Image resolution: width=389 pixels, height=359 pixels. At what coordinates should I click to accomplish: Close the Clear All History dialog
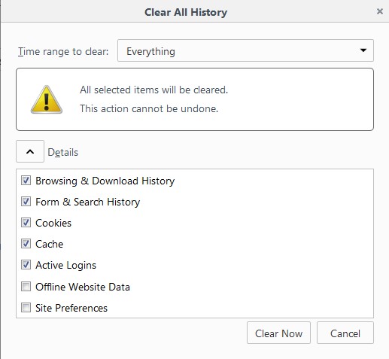click(x=380, y=11)
